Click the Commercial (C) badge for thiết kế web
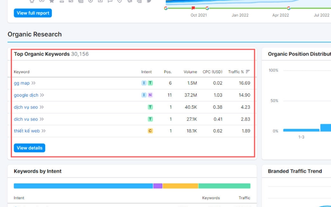This screenshot has height=207, width=331. tap(150, 131)
